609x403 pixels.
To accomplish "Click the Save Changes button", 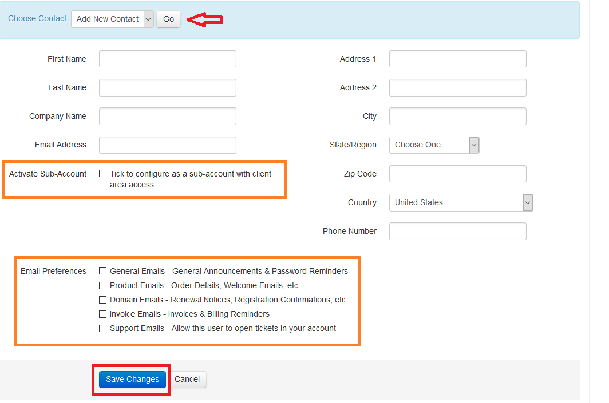I will 132,380.
